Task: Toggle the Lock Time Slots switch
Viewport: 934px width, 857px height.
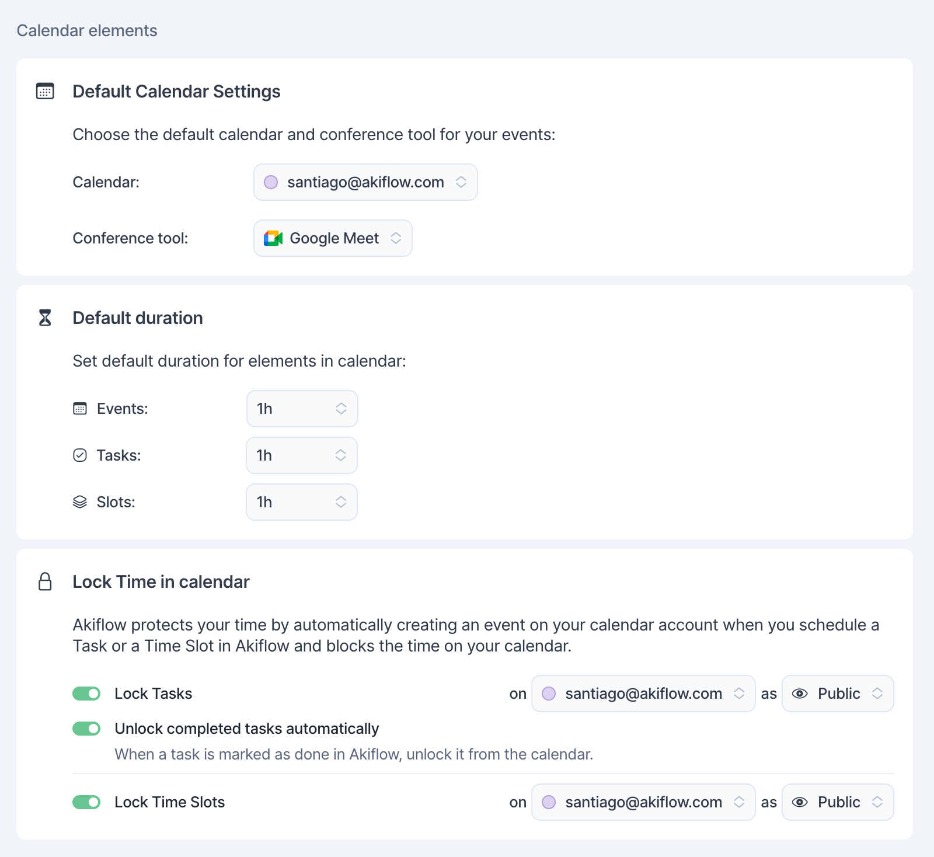Action: tap(86, 802)
